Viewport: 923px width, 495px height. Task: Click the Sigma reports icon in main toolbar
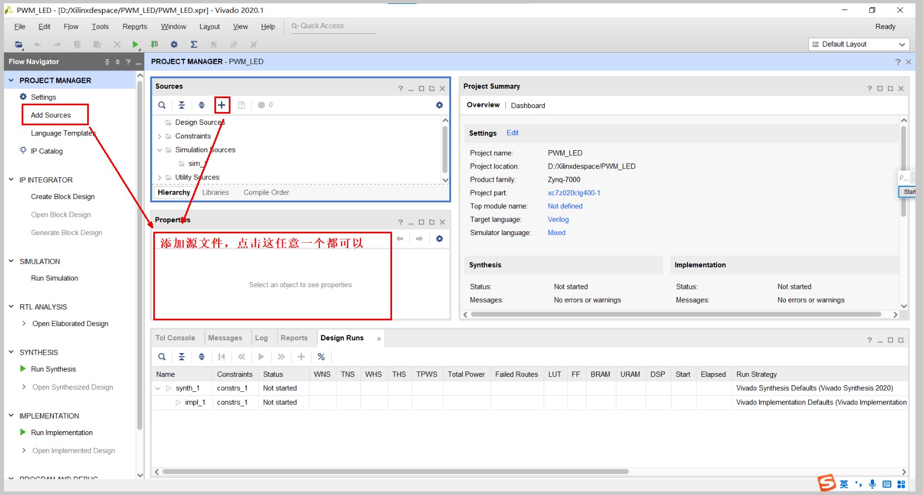[194, 44]
